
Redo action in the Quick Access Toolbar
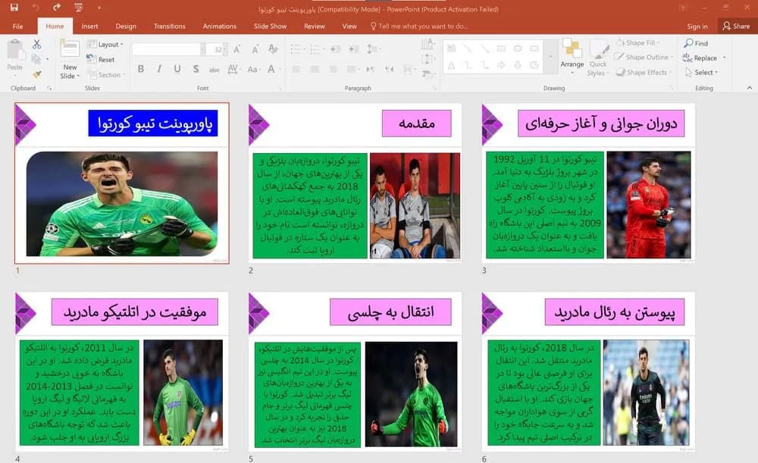click(x=57, y=8)
